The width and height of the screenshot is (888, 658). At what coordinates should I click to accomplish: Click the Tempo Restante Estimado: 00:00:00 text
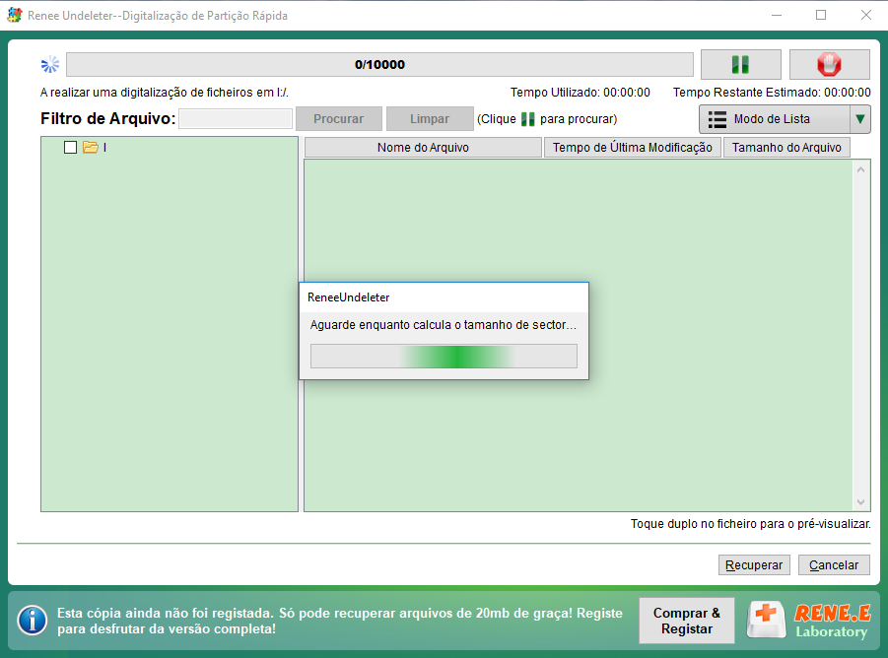click(772, 93)
